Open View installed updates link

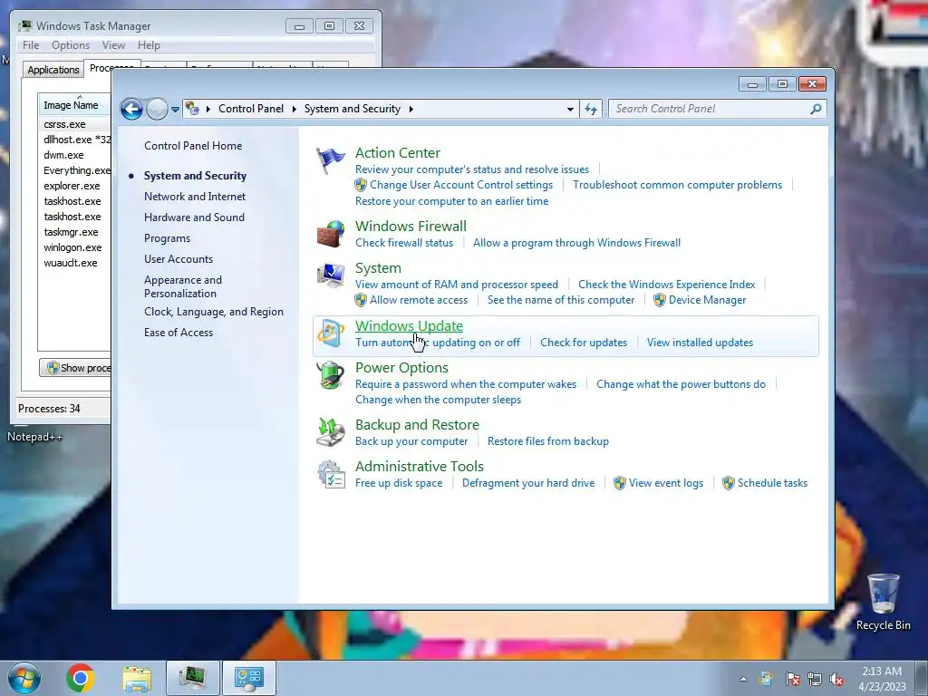click(700, 343)
